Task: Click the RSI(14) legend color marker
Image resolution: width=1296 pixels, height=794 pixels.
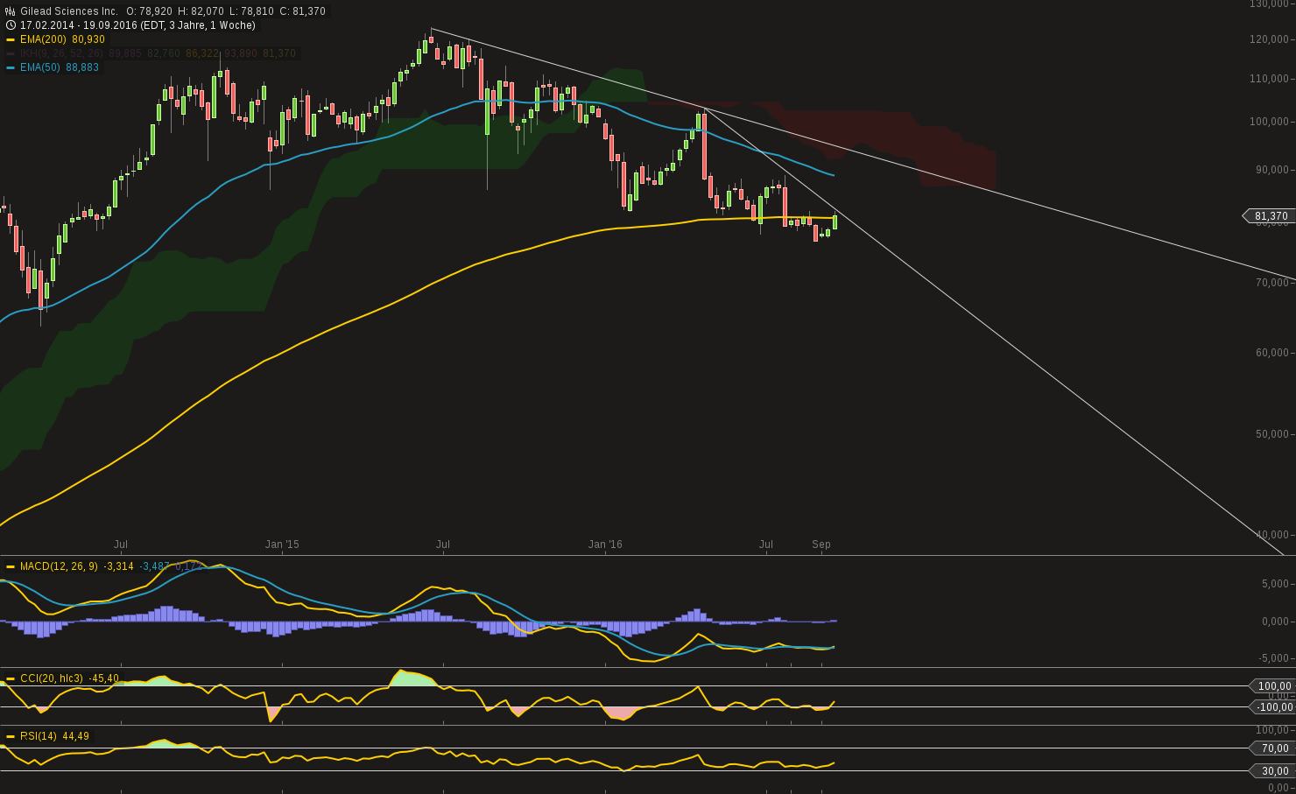Action: coord(9,736)
